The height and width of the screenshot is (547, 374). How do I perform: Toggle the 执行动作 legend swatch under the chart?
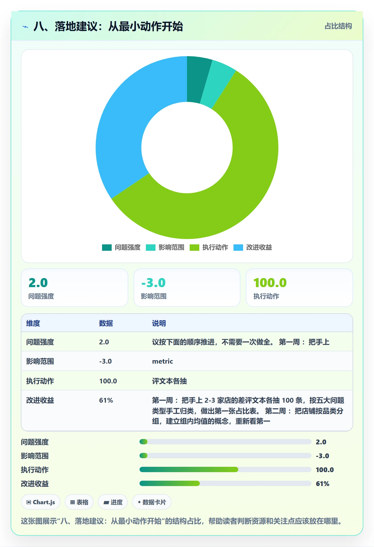194,248
